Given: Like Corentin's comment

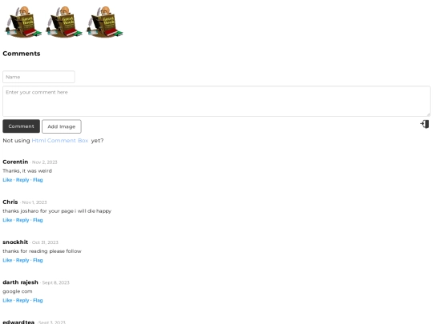Looking at the screenshot, I should click(x=7, y=180).
